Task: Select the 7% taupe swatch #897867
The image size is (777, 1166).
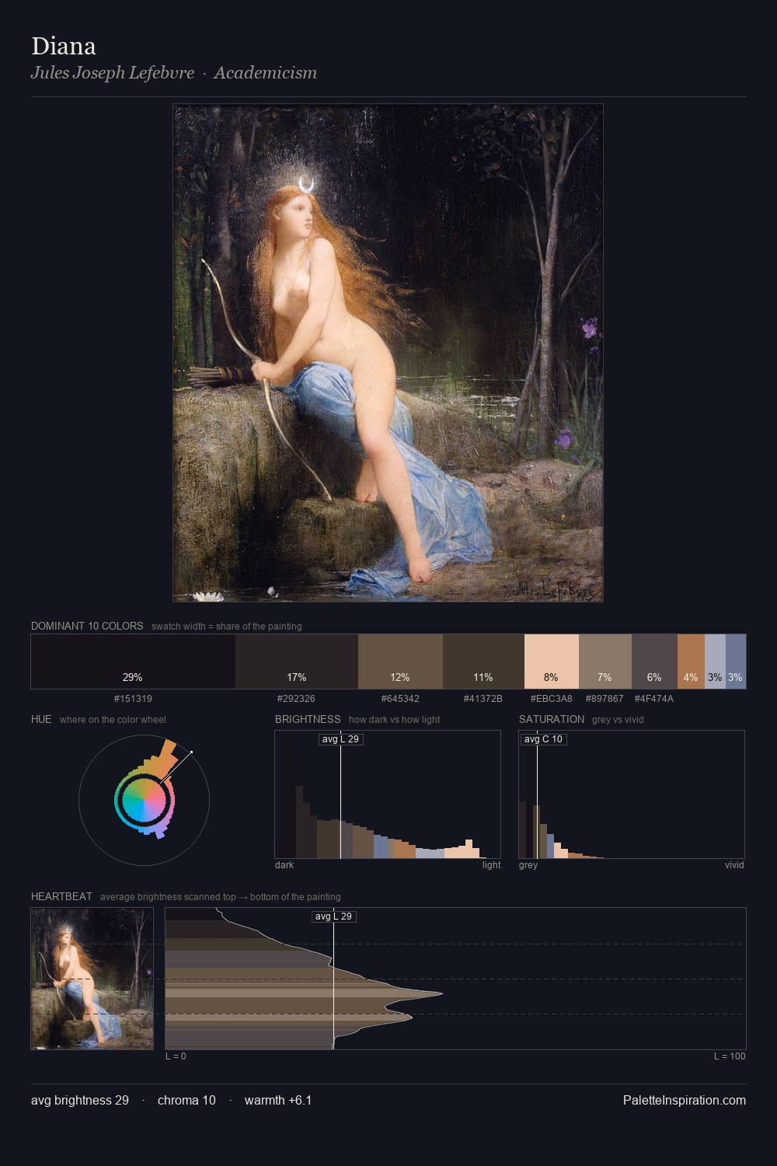Action: tap(605, 662)
